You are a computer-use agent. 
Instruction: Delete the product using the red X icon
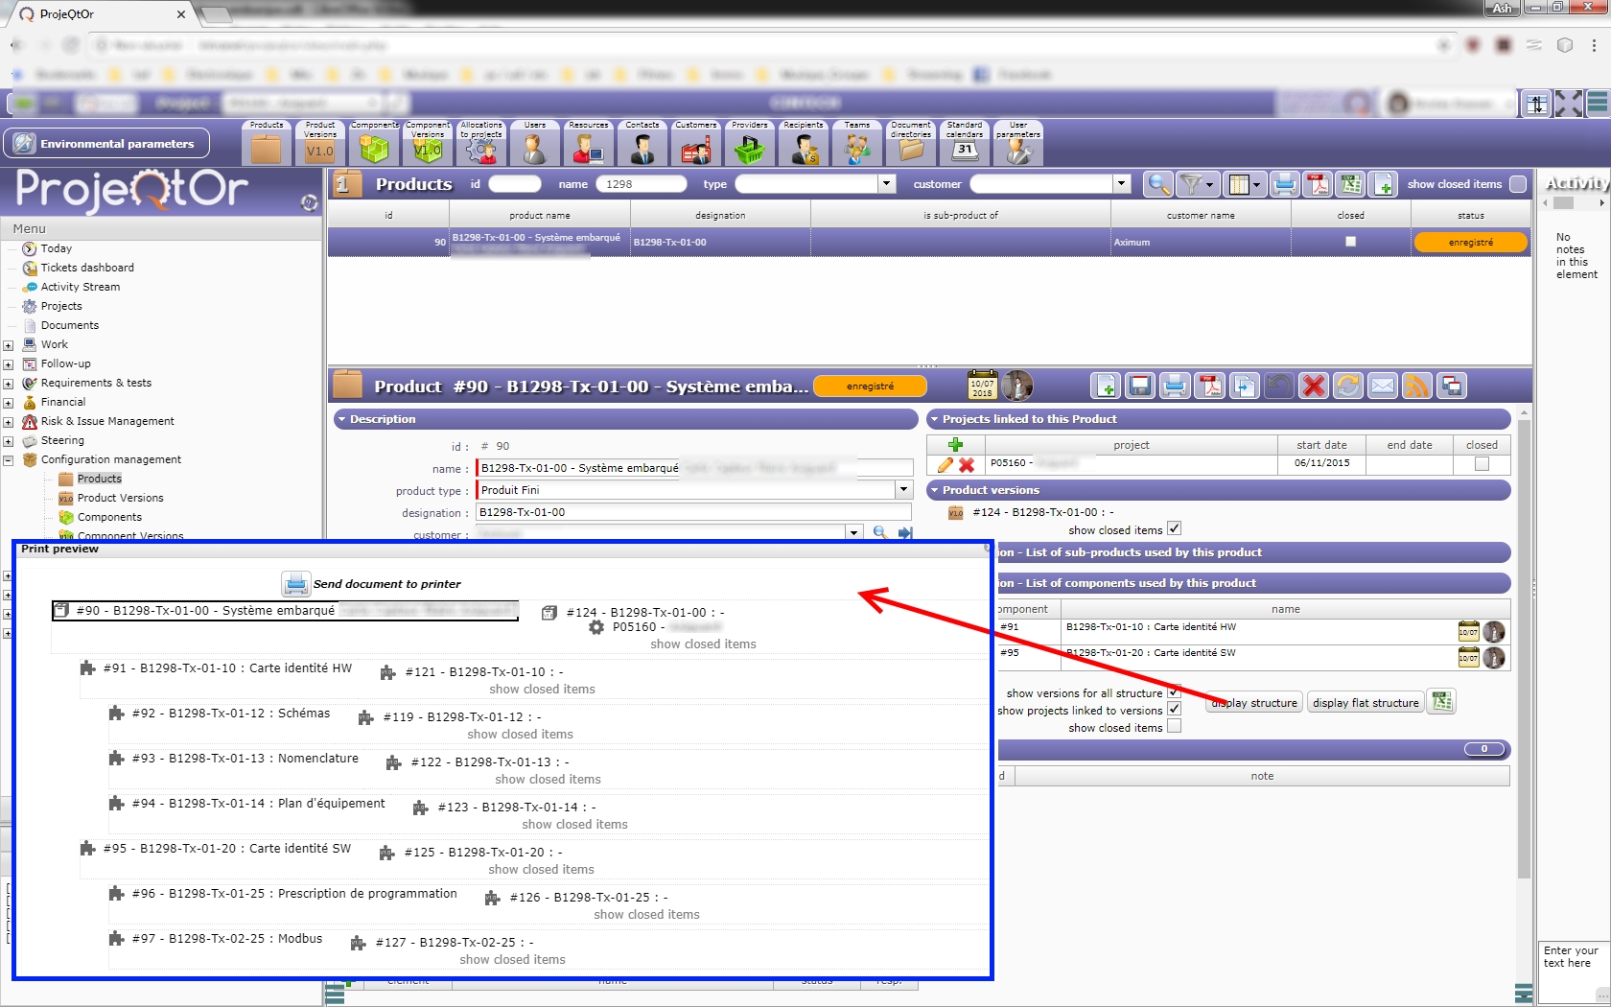1314,386
